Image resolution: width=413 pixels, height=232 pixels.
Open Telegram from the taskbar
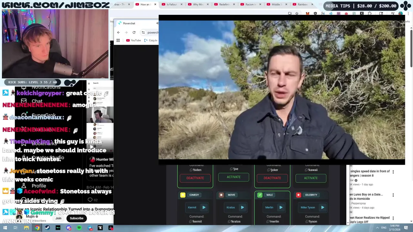tap(90, 228)
